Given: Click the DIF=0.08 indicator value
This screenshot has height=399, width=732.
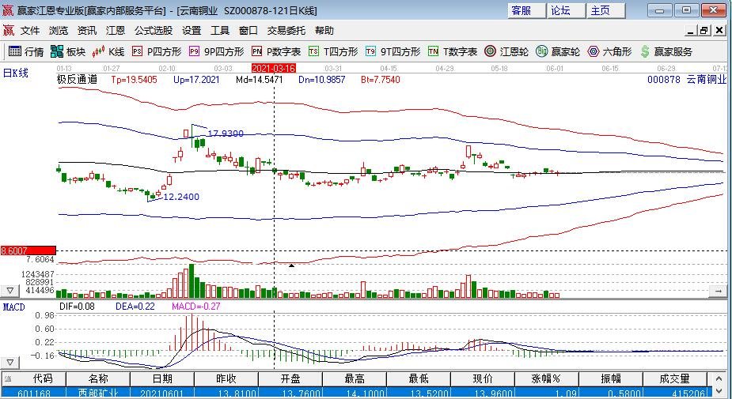Looking at the screenshot, I should [77, 307].
